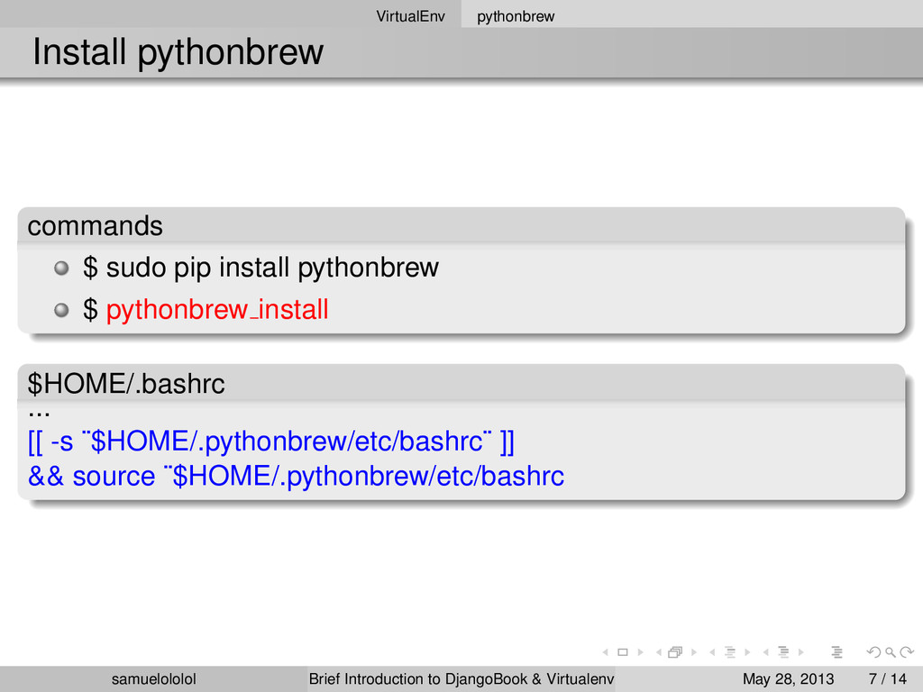
Task: Click the bullet before sudo pip install
Action: coord(61,269)
